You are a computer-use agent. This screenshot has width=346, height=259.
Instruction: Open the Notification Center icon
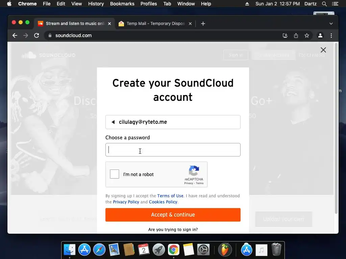click(335, 4)
